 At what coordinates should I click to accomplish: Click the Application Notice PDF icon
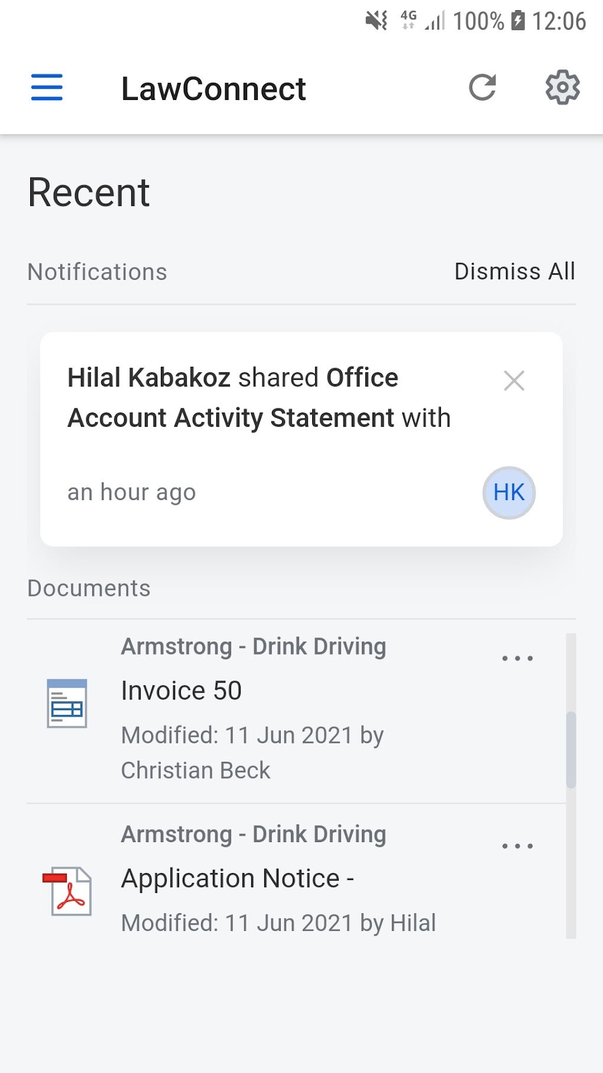(68, 891)
